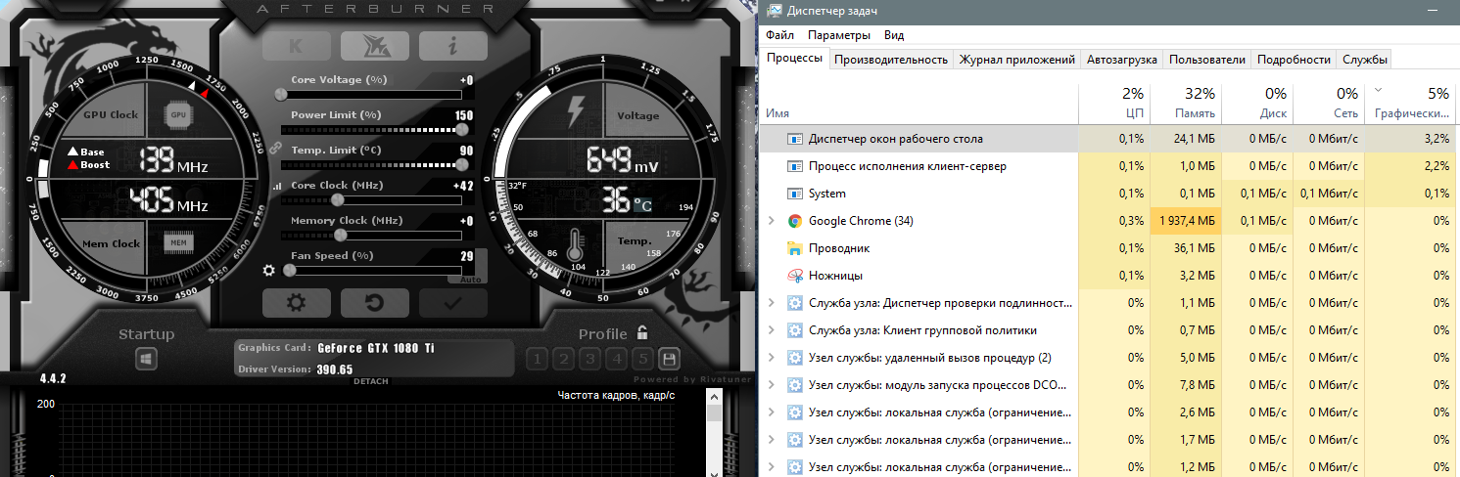The image size is (1460, 477).
Task: Expand Служба узла: Клиент групповой политики row
Action: 772,330
